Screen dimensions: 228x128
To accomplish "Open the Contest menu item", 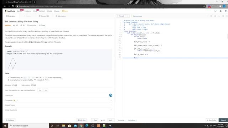I will click(x=42, y=11).
